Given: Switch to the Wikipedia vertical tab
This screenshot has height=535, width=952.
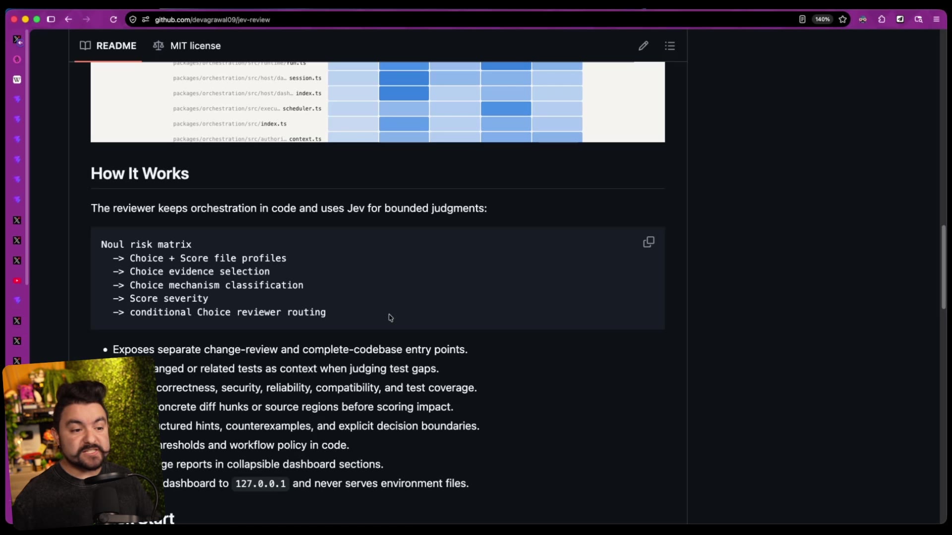Looking at the screenshot, I should click(x=17, y=79).
